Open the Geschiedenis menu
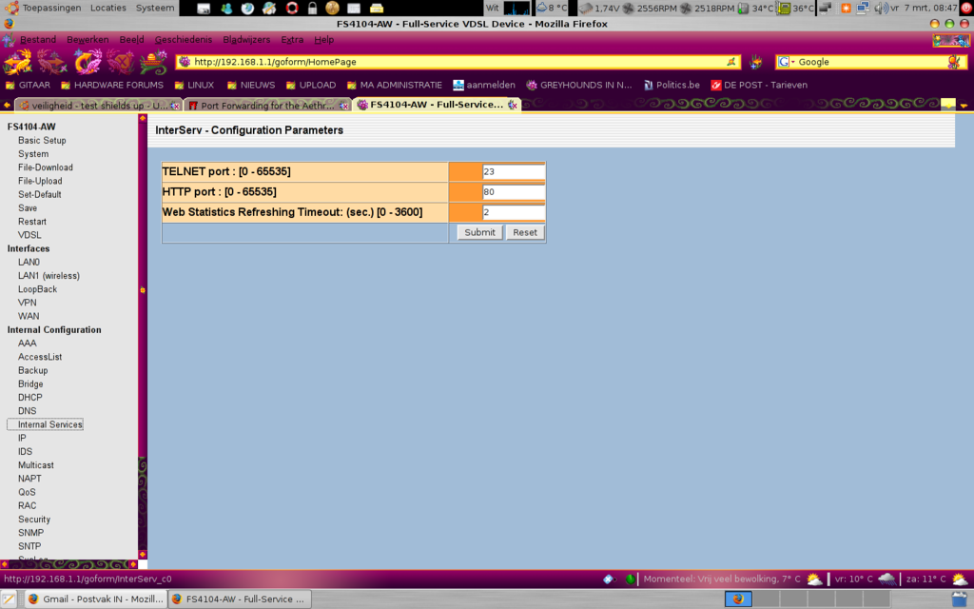Screen dimensions: 974x609 coord(184,40)
